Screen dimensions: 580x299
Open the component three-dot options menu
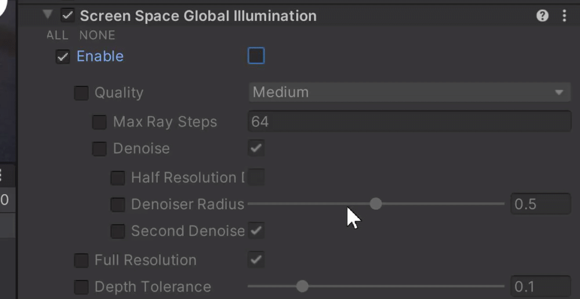point(564,16)
